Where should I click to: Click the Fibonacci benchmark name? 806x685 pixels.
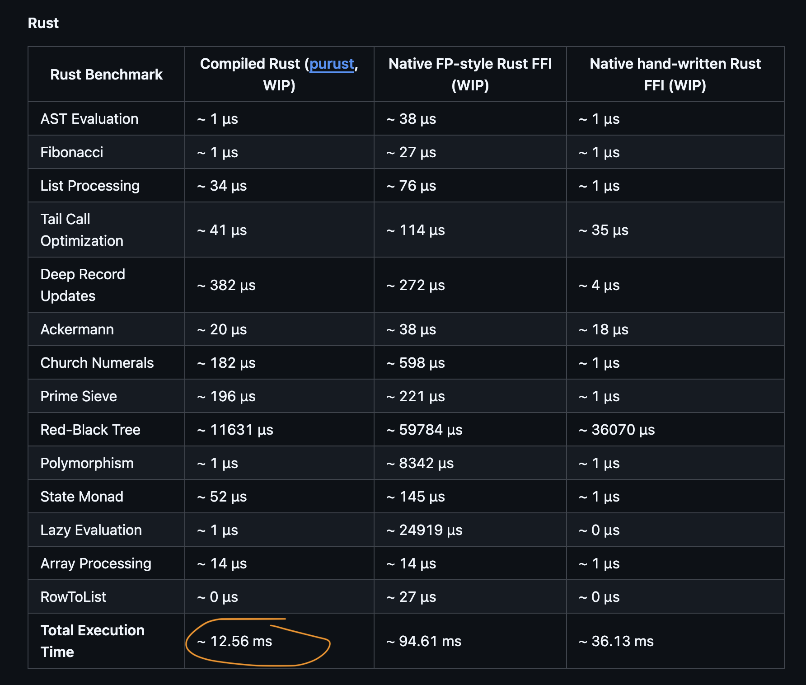click(72, 152)
